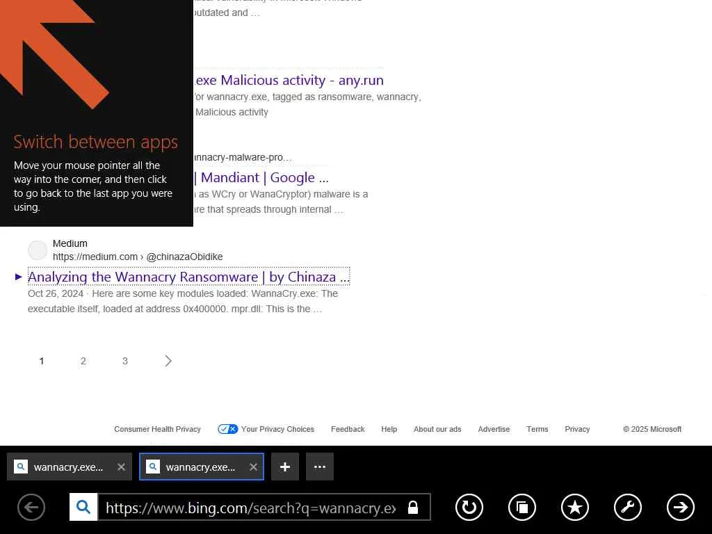Select the highlighted second wannacry.exe tab

point(202,467)
